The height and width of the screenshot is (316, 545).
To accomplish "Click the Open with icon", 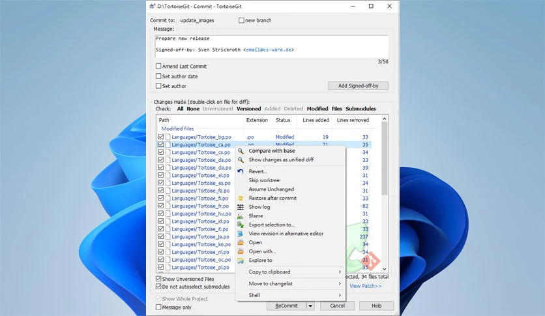I will pyautogui.click(x=241, y=251).
